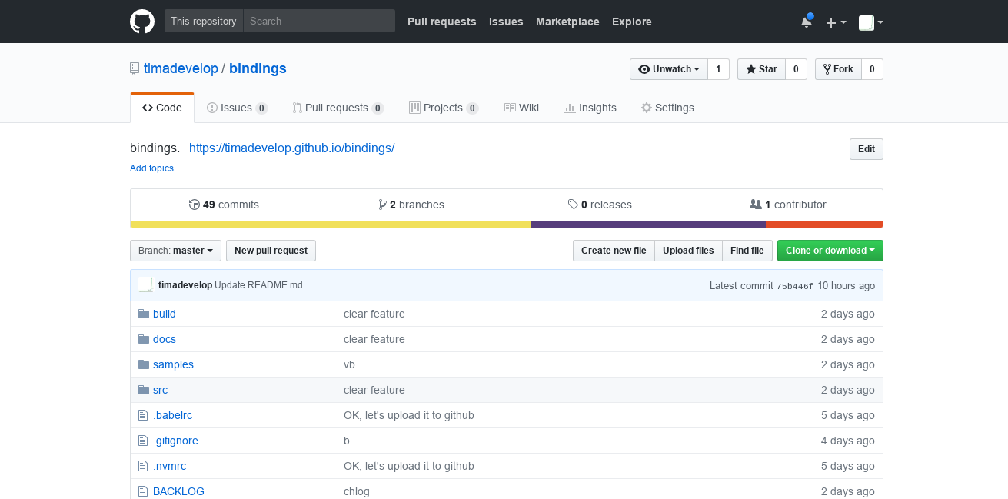This screenshot has height=499, width=1008.
Task: Open the timadevelop owner link
Action: tap(181, 68)
